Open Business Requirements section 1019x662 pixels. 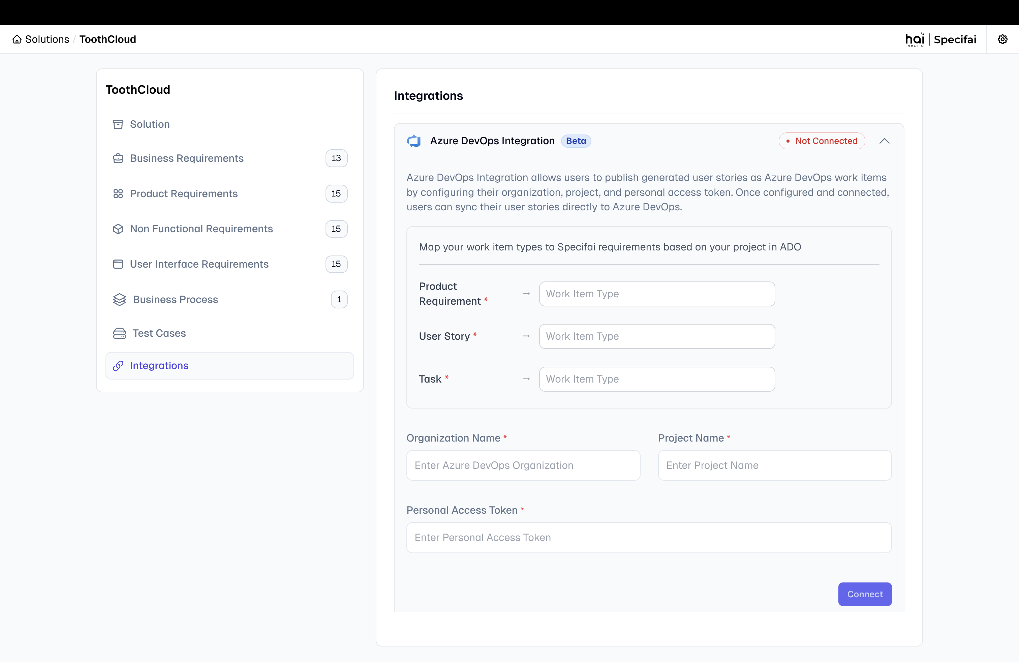point(229,158)
